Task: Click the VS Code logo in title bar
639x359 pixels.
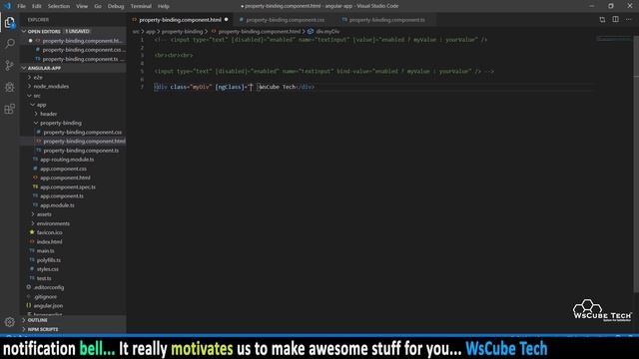Action: [x=7, y=6]
